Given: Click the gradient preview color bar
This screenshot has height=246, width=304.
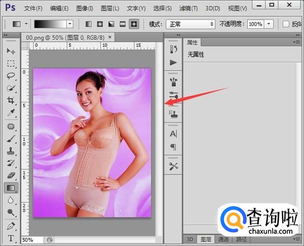Looking at the screenshot, I should tap(50, 24).
